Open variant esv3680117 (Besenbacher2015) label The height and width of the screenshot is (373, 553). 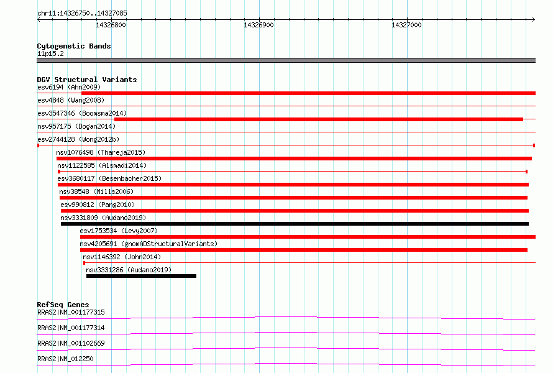[x=109, y=178]
